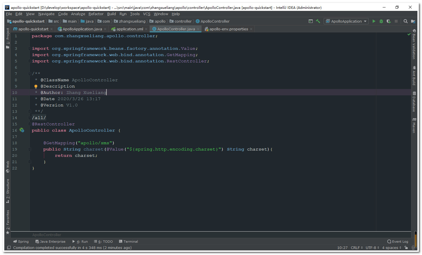
Task: Change indentation 4 spaces setting
Action: point(392,248)
